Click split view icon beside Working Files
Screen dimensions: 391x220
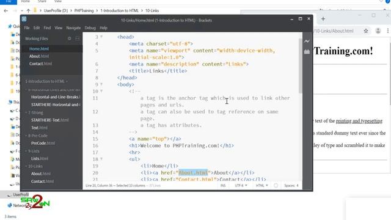click(x=78, y=38)
